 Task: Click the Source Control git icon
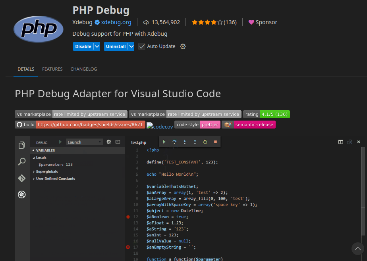tap(22, 178)
